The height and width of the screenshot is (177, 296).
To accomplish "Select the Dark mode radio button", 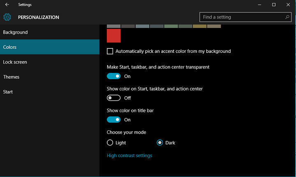I will 160,143.
